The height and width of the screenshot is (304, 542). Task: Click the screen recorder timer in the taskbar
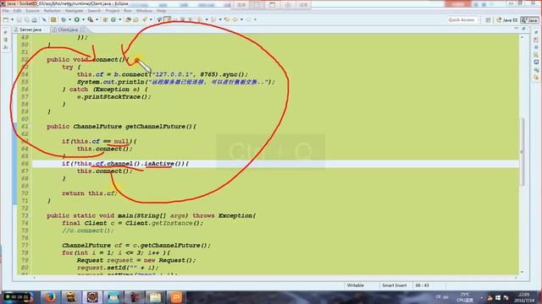click(17, 296)
